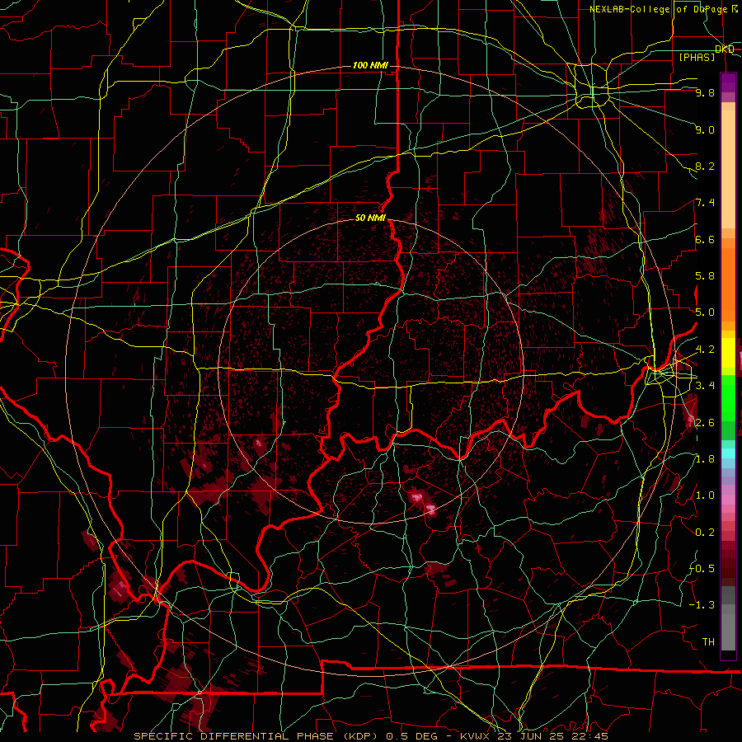Pick the large peach segment of the color bar
Viewport: 742px width, 742px height.
(x=728, y=169)
